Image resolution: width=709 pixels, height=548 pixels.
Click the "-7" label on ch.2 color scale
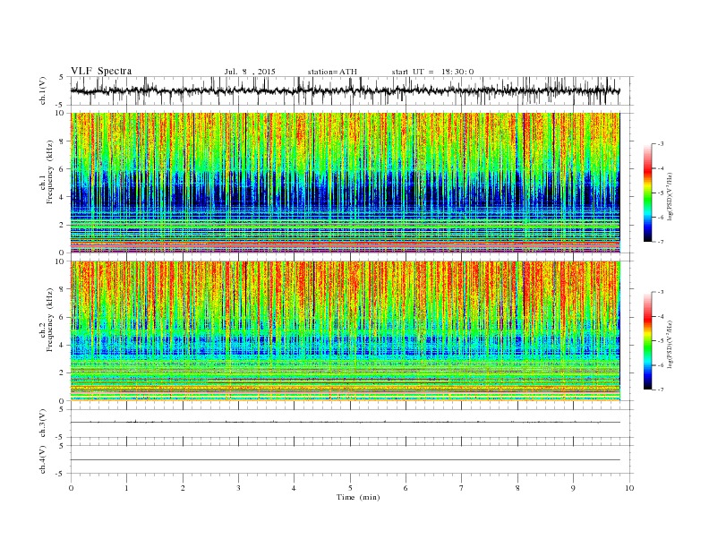point(661,390)
